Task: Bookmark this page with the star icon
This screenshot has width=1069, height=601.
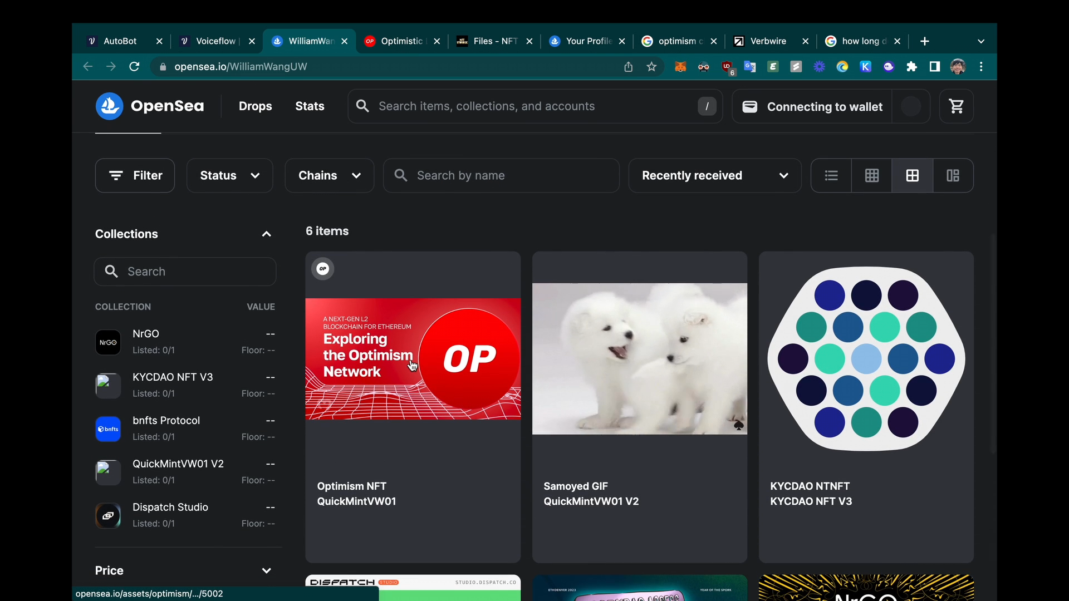Action: pos(651,67)
